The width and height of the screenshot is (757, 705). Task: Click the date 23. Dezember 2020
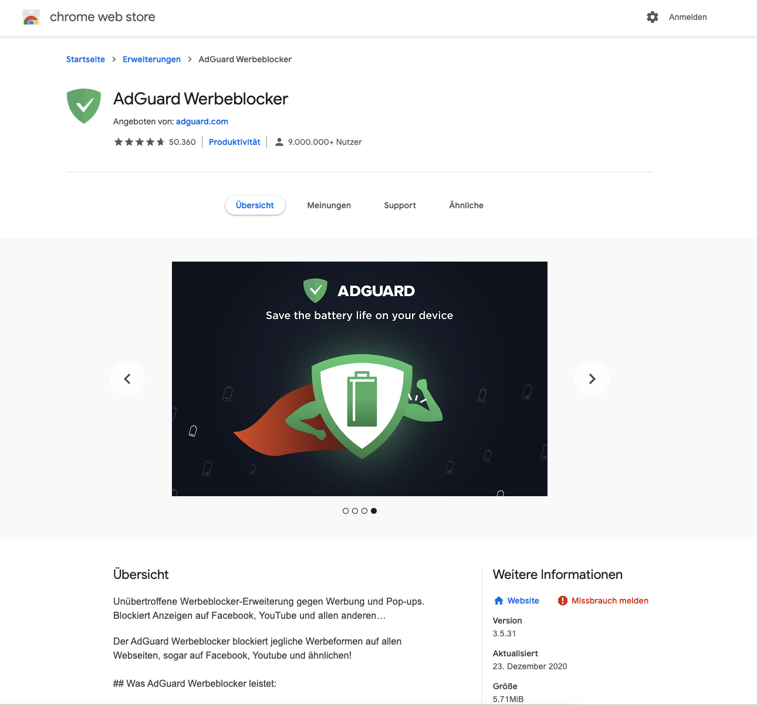pos(530,666)
